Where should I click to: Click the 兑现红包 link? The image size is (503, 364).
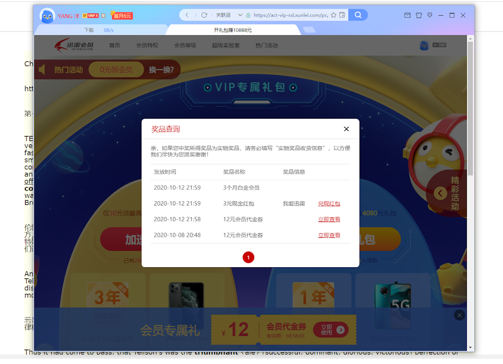click(329, 204)
